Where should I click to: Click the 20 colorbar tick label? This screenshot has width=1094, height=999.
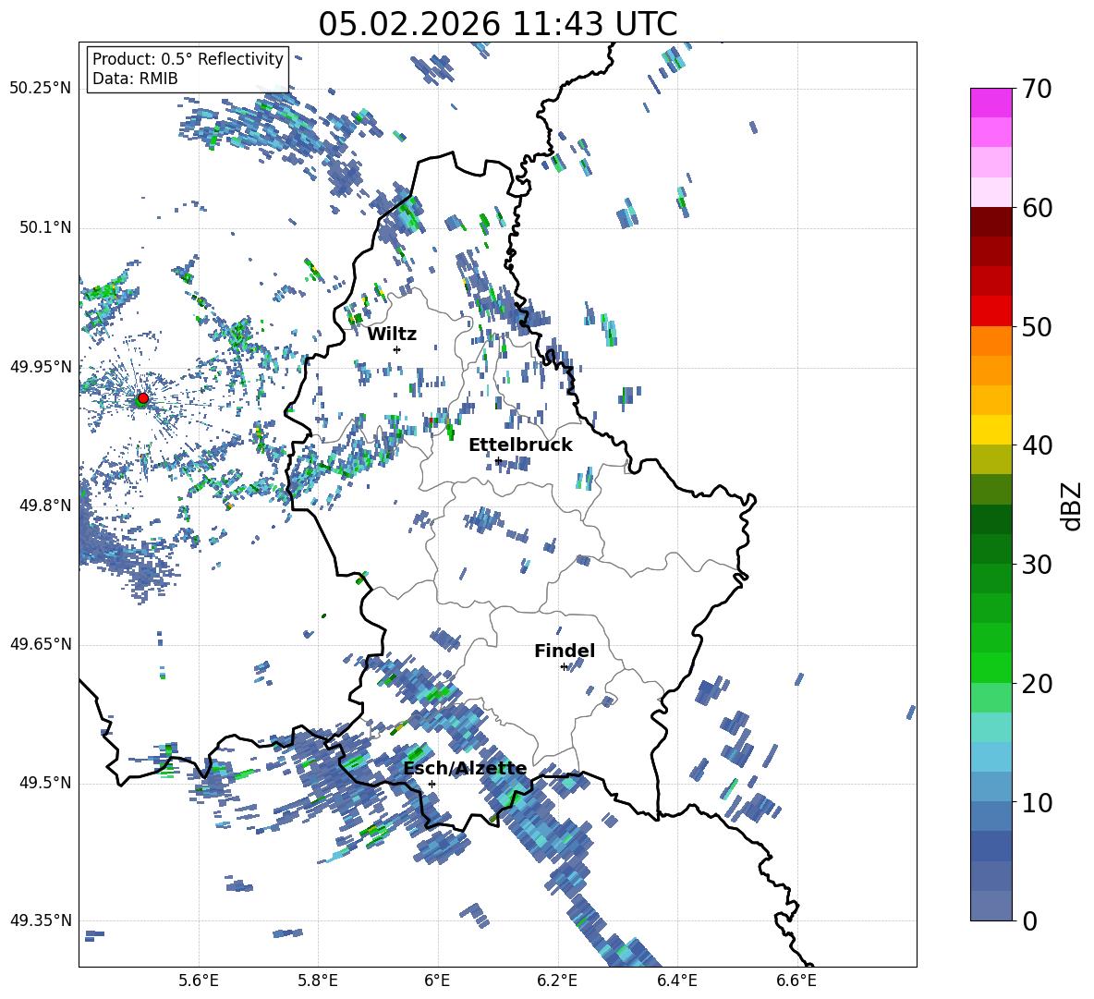(x=1037, y=684)
